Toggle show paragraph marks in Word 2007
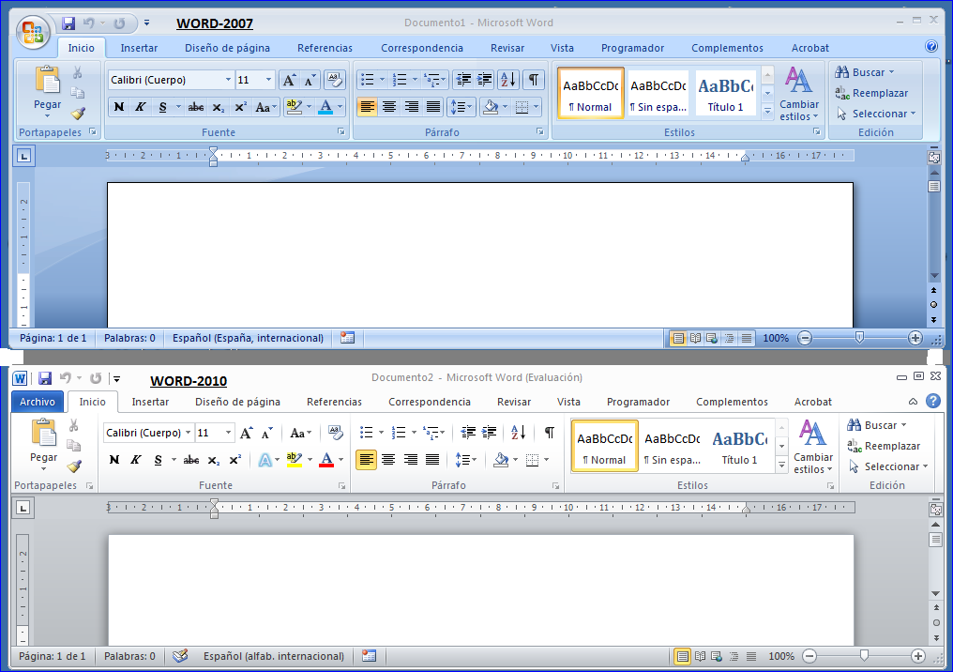The image size is (953, 672). coord(533,80)
